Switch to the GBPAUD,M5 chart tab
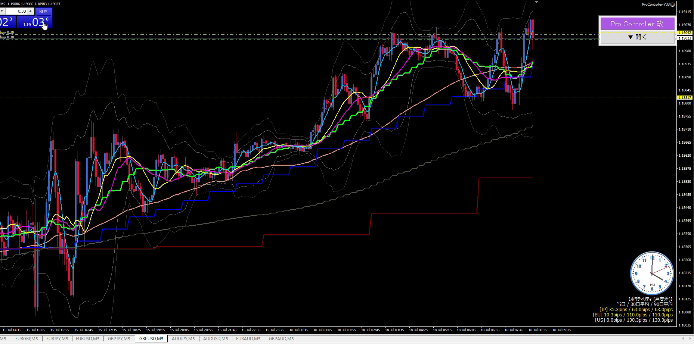Image resolution: width=694 pixels, height=344 pixels. click(x=281, y=339)
